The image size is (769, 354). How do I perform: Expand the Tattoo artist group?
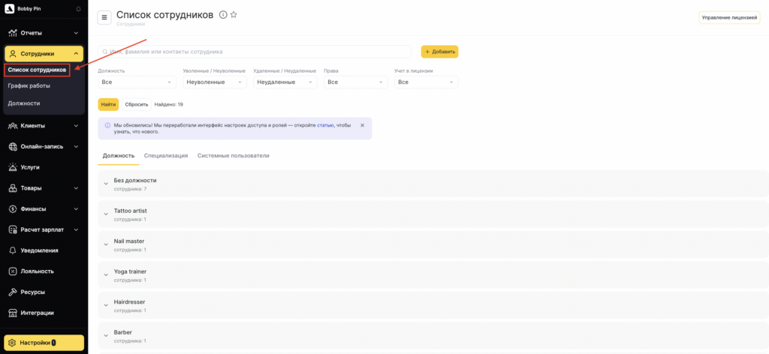[x=106, y=214]
